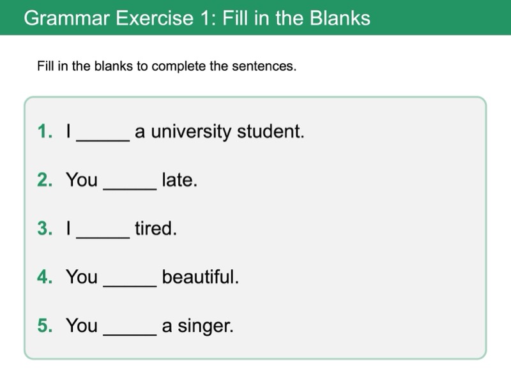Click the 'Grammar Exercise 1' header title
511x383 pixels.
197,18
